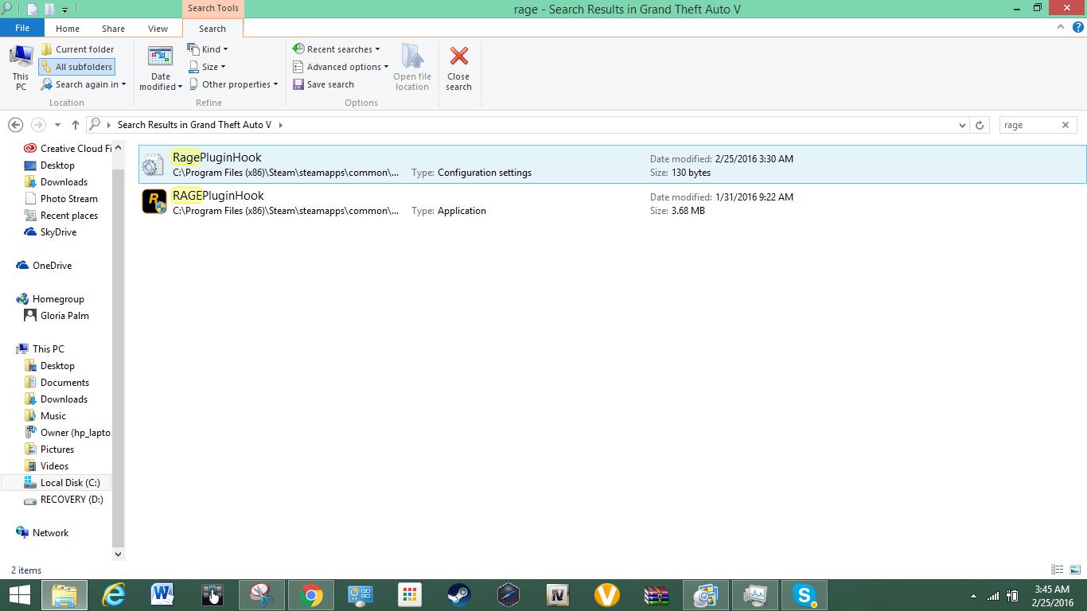Expand the Kind filter dropdown
Viewport: 1087px width, 611px height.
(208, 49)
